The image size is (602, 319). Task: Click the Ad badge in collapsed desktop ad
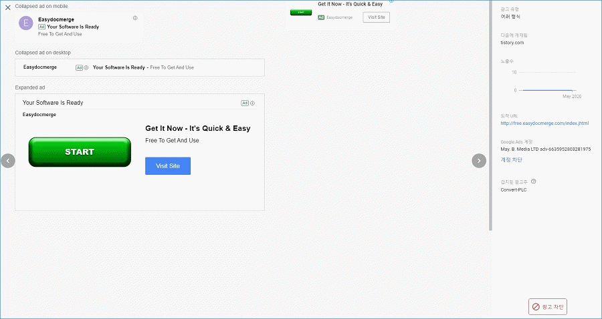tap(79, 68)
